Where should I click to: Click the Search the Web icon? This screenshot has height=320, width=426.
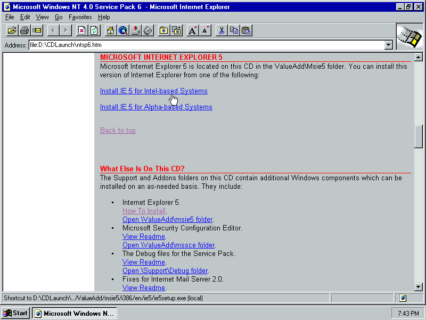[x=123, y=30]
